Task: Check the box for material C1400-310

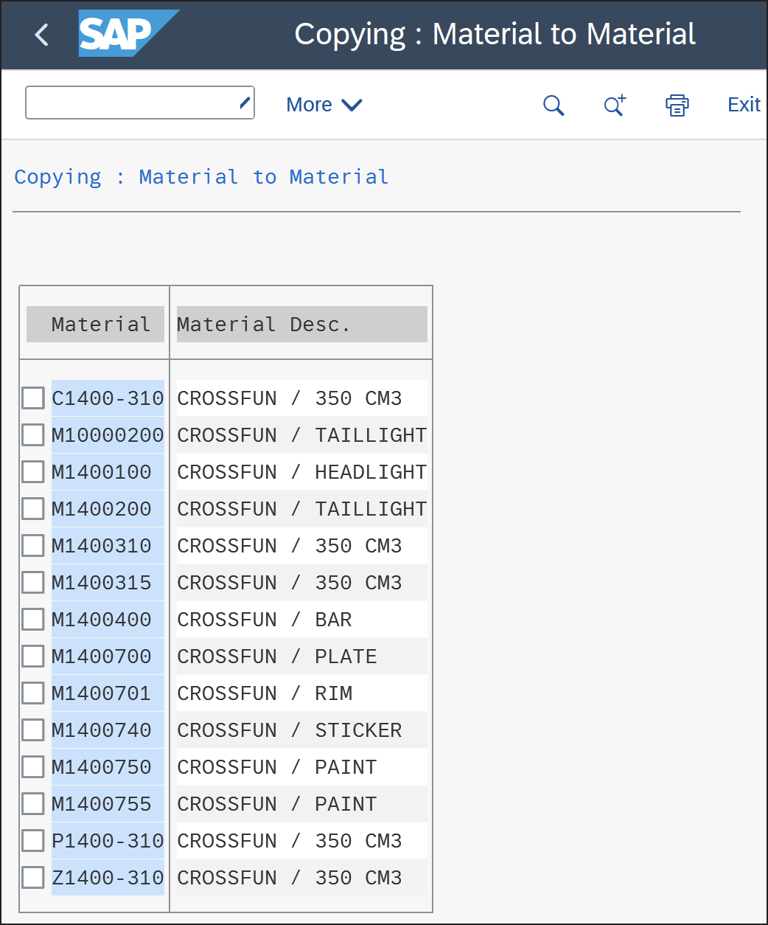Action: [33, 398]
